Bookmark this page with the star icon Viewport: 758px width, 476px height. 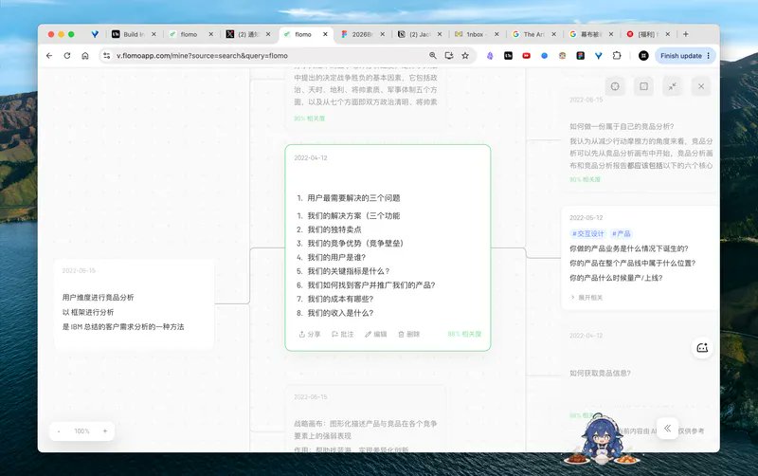[x=465, y=56]
